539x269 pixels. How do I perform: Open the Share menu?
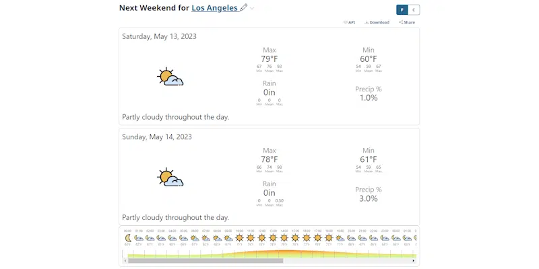click(406, 22)
